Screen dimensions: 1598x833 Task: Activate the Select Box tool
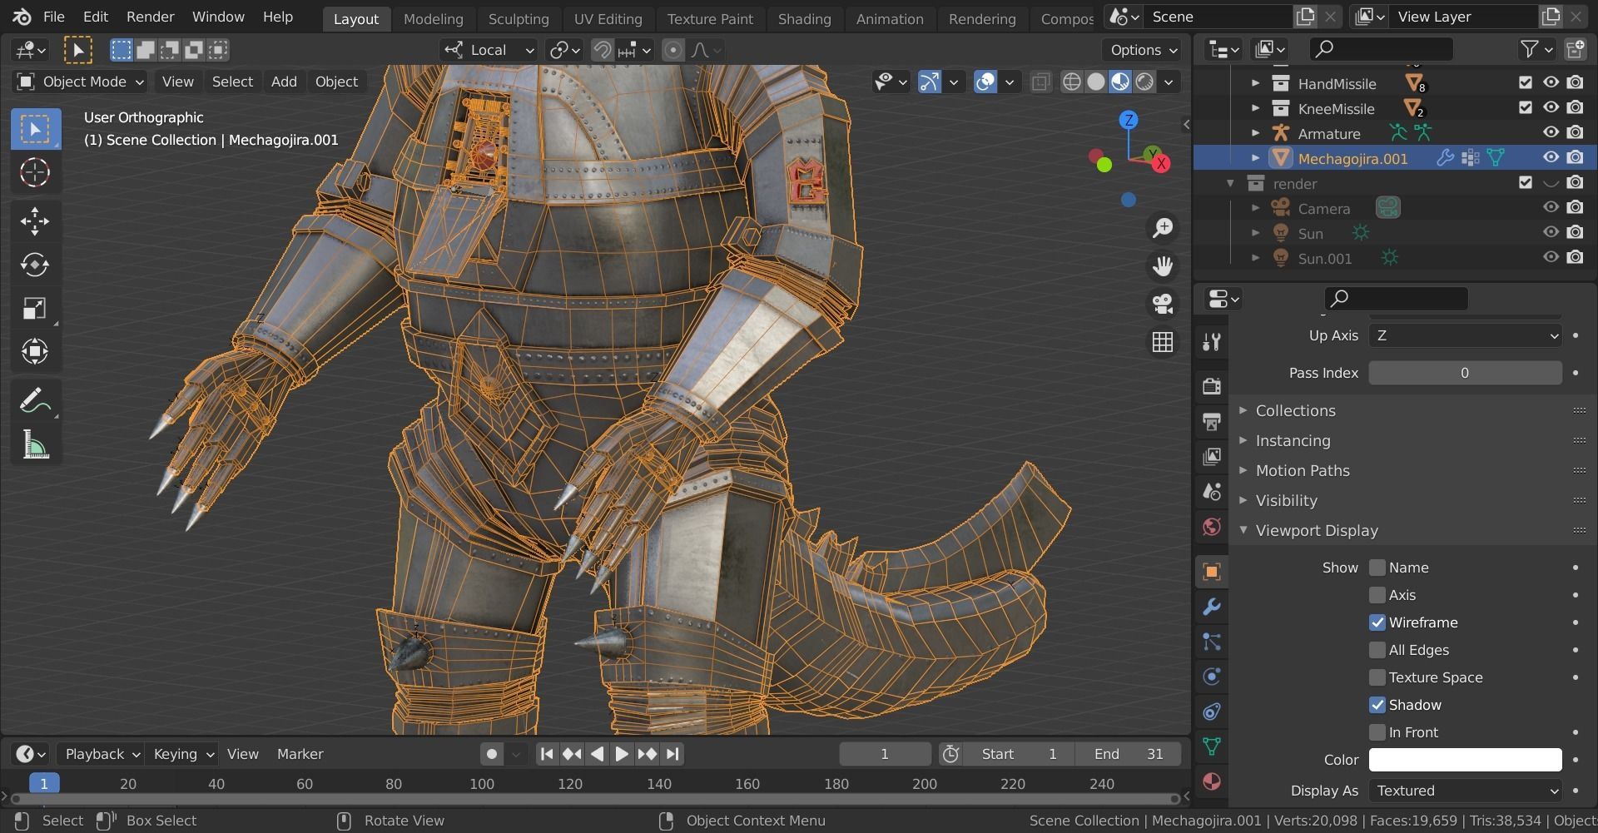click(x=35, y=129)
